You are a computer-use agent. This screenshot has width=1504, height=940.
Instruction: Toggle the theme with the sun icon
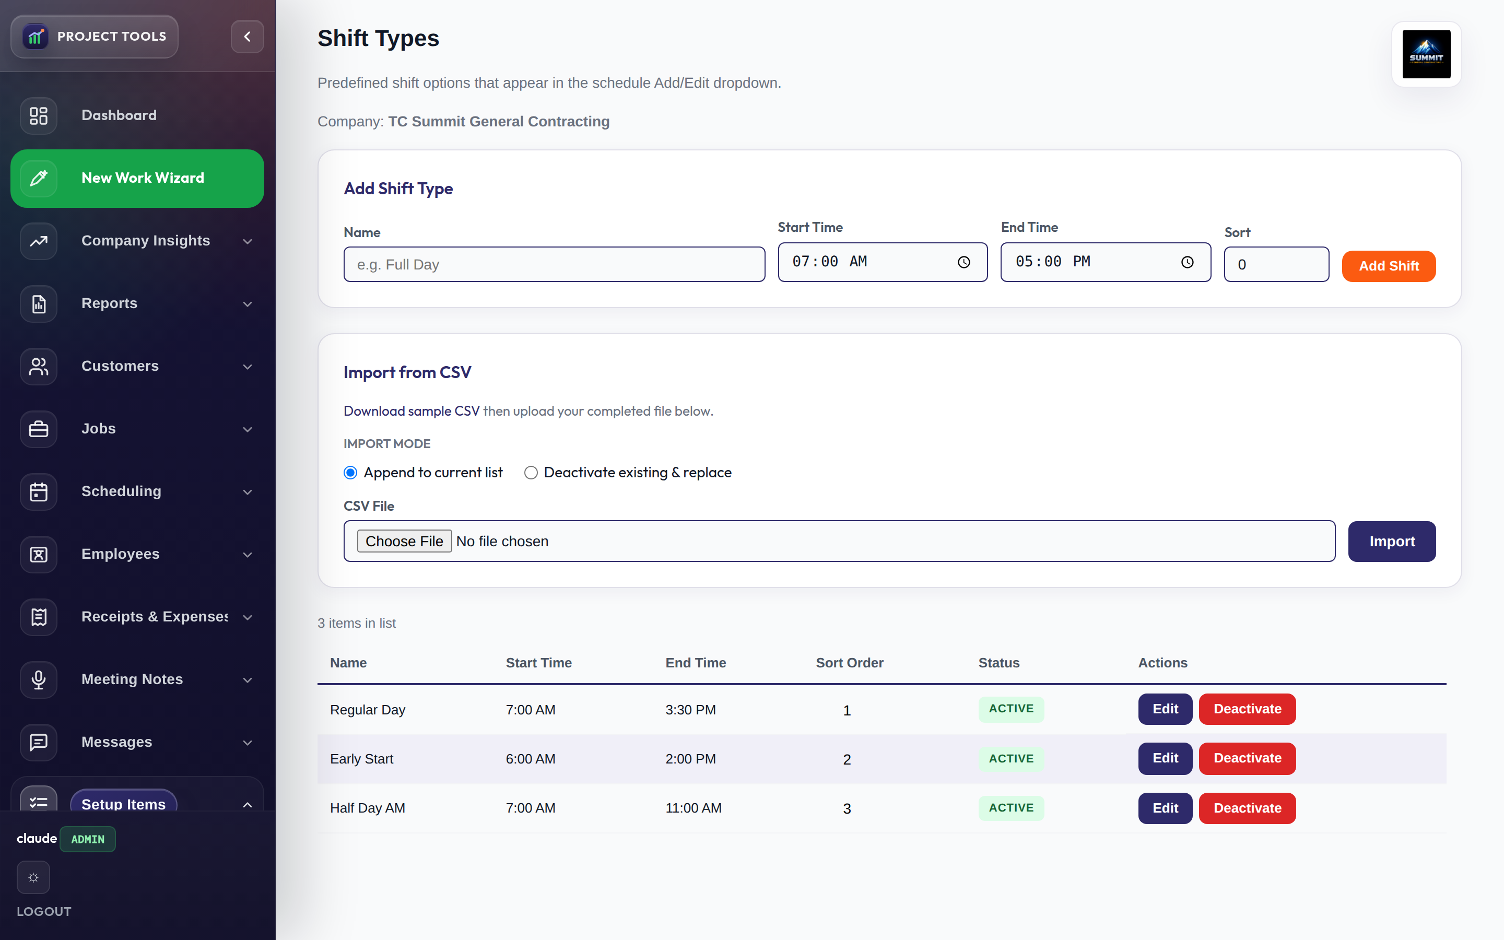point(33,877)
